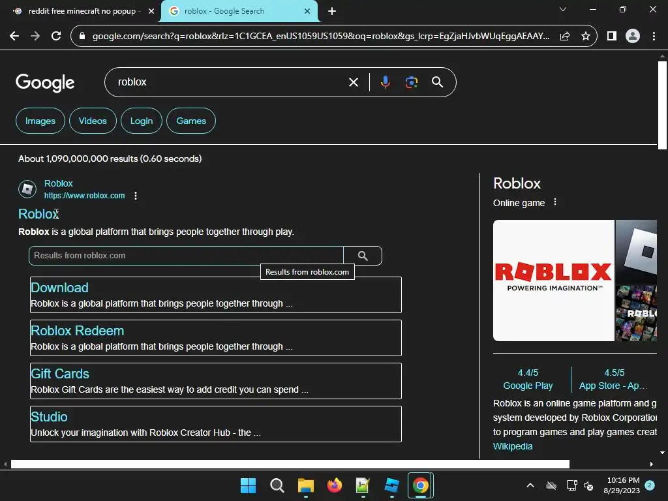The width and height of the screenshot is (668, 501).
Task: Search by image with Google Lens
Action: [x=411, y=82]
